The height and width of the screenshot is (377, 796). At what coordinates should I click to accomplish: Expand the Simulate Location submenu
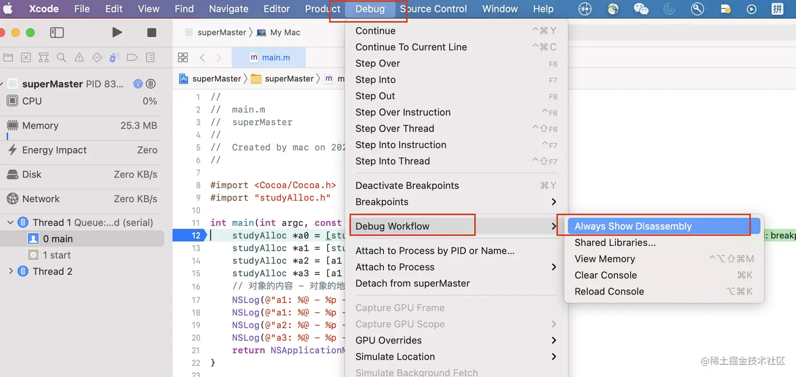[x=456, y=357]
